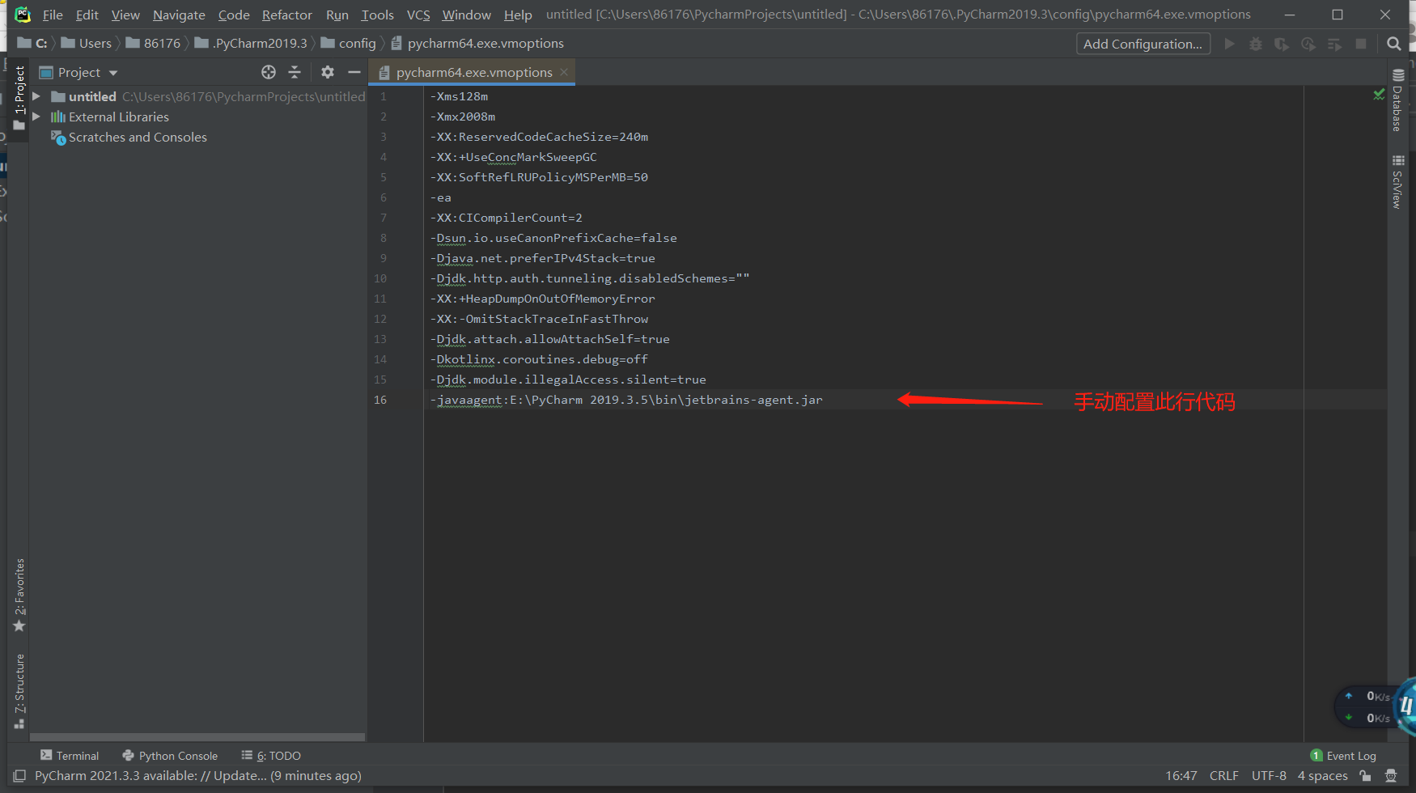Open the Help menu
The image size is (1416, 793).
pos(518,15)
